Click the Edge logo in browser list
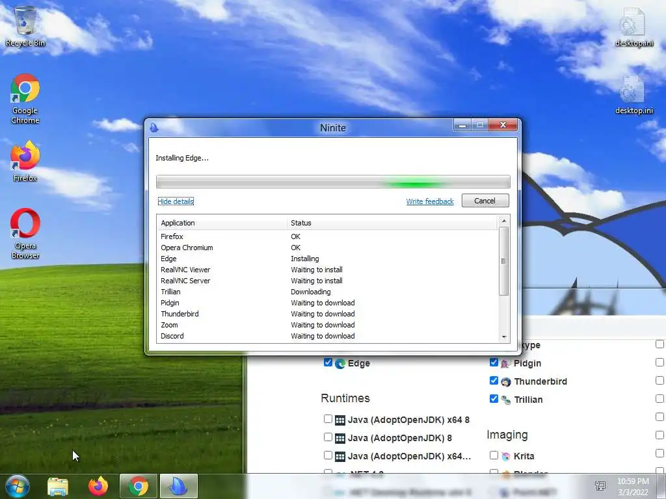The width and height of the screenshot is (666, 499). (340, 364)
